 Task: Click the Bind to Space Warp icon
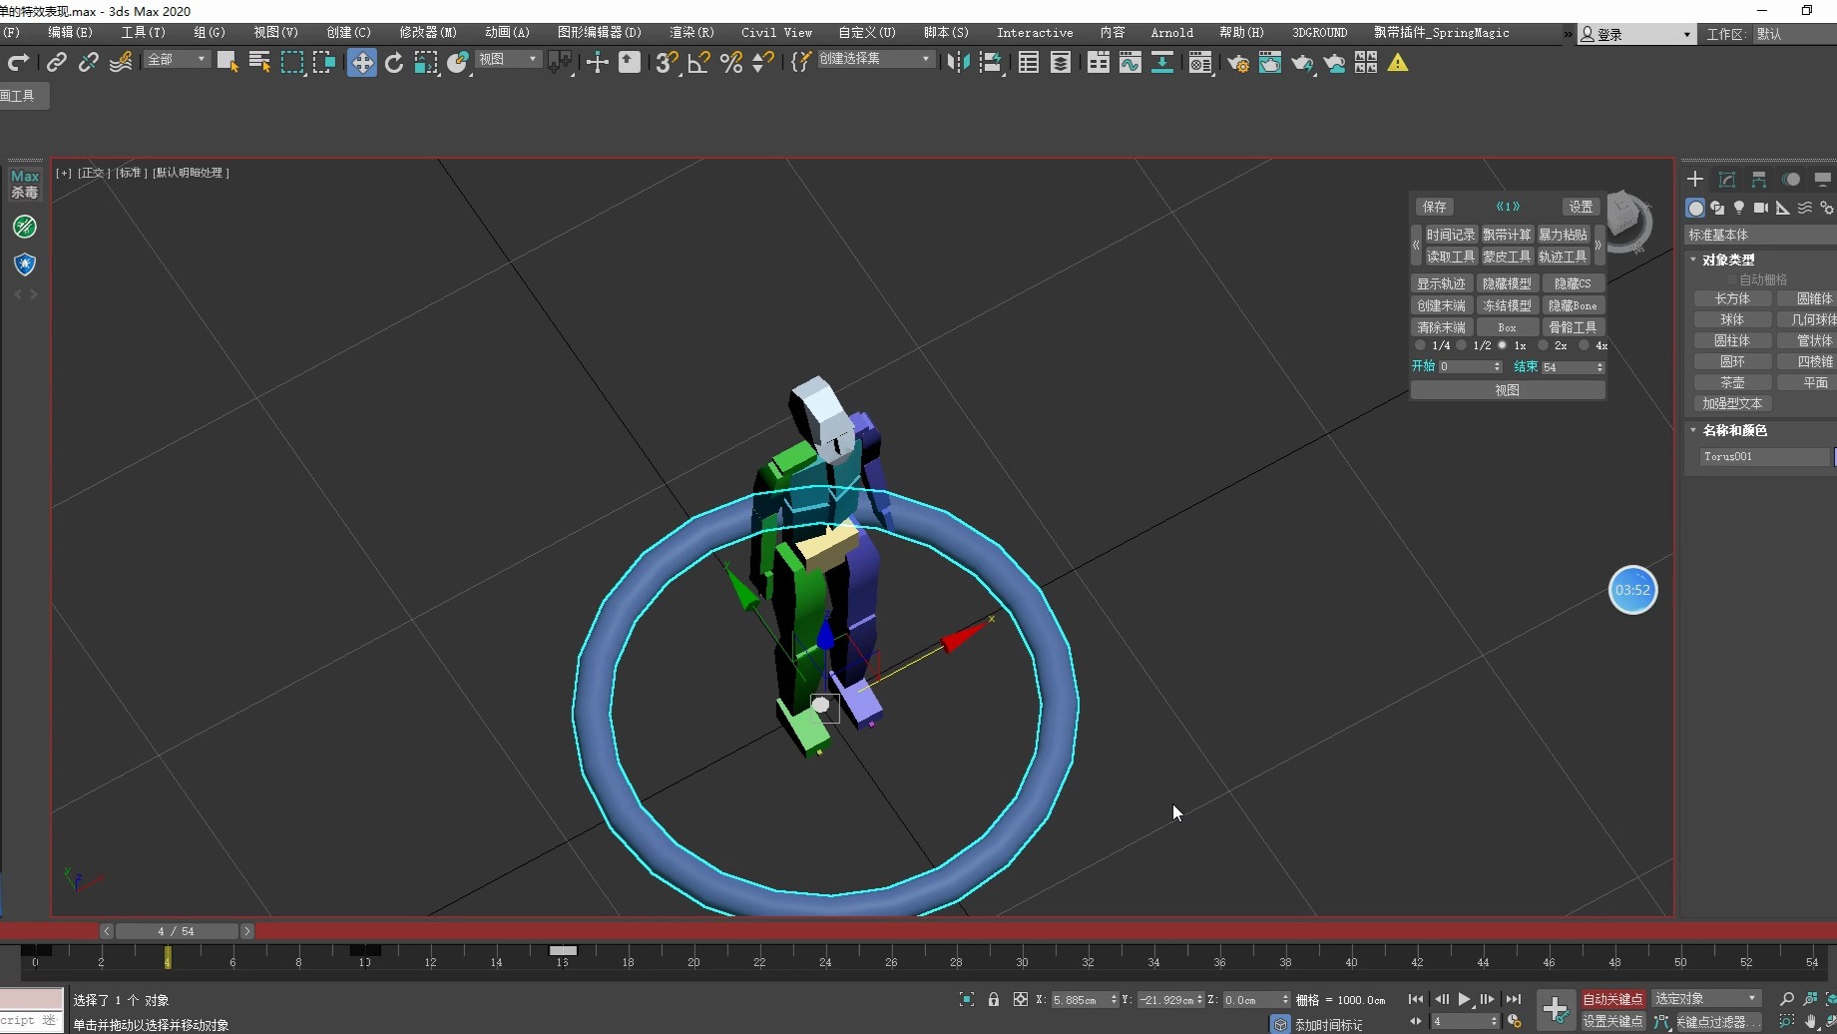pos(121,63)
